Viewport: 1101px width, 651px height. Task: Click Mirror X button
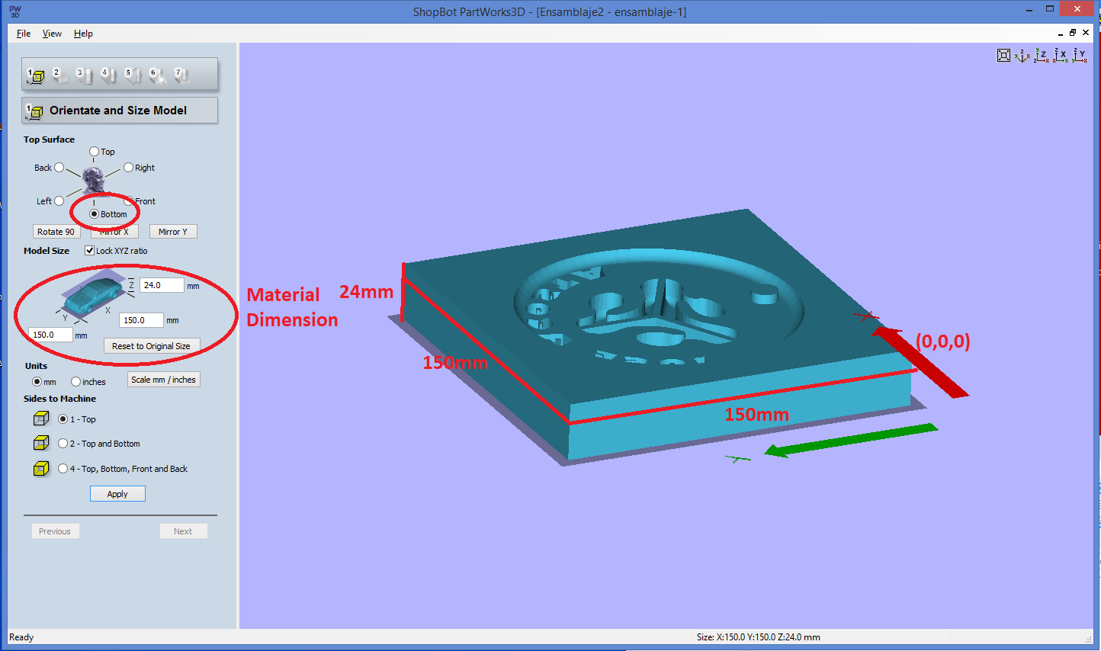coord(114,232)
